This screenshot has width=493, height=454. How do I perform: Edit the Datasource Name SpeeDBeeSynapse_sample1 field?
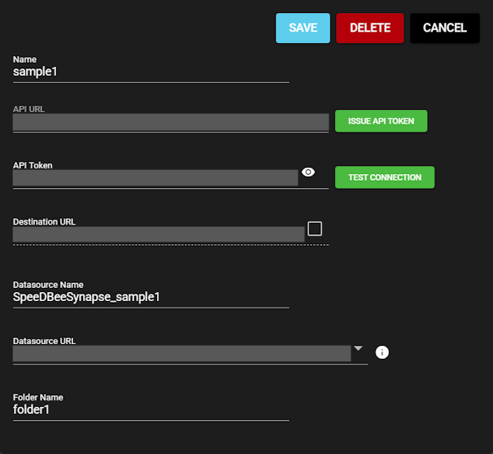click(151, 297)
